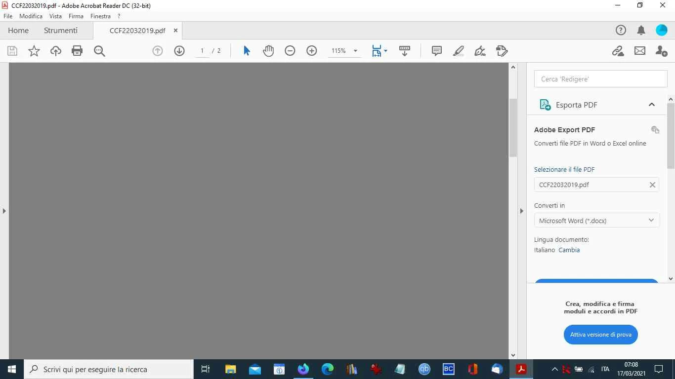Collapse the Esporta PDF section
This screenshot has height=379, width=675.
(652, 105)
